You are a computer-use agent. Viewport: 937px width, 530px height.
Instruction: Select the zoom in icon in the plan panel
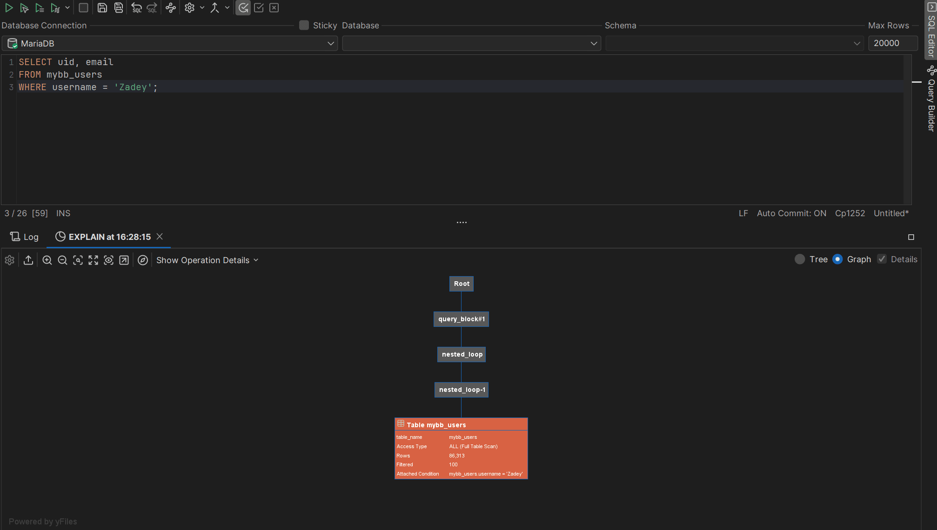(47, 260)
